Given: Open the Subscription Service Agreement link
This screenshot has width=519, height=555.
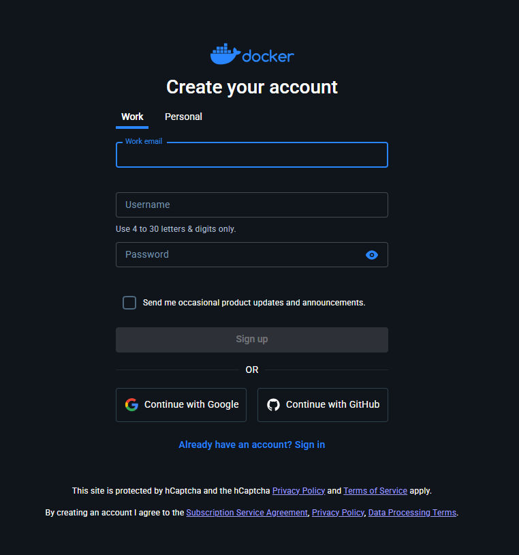Looking at the screenshot, I should tap(247, 513).
